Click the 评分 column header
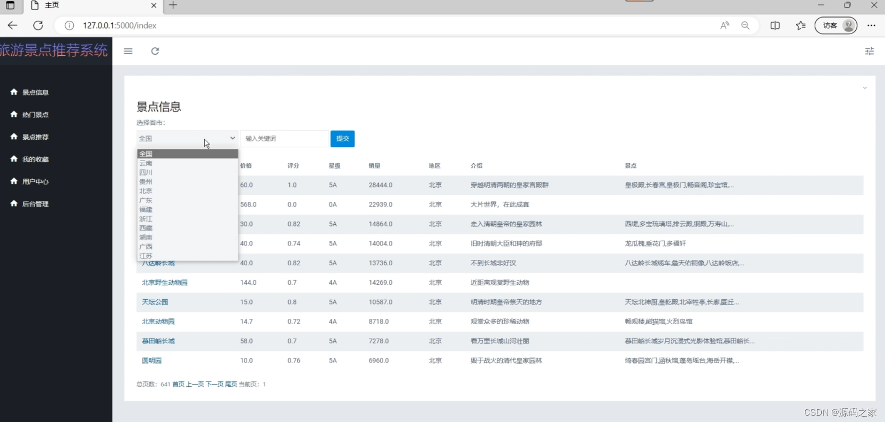Image resolution: width=885 pixels, height=422 pixels. point(293,166)
